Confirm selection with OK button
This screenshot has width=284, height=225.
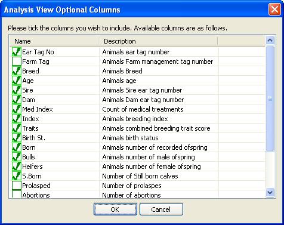point(115,209)
